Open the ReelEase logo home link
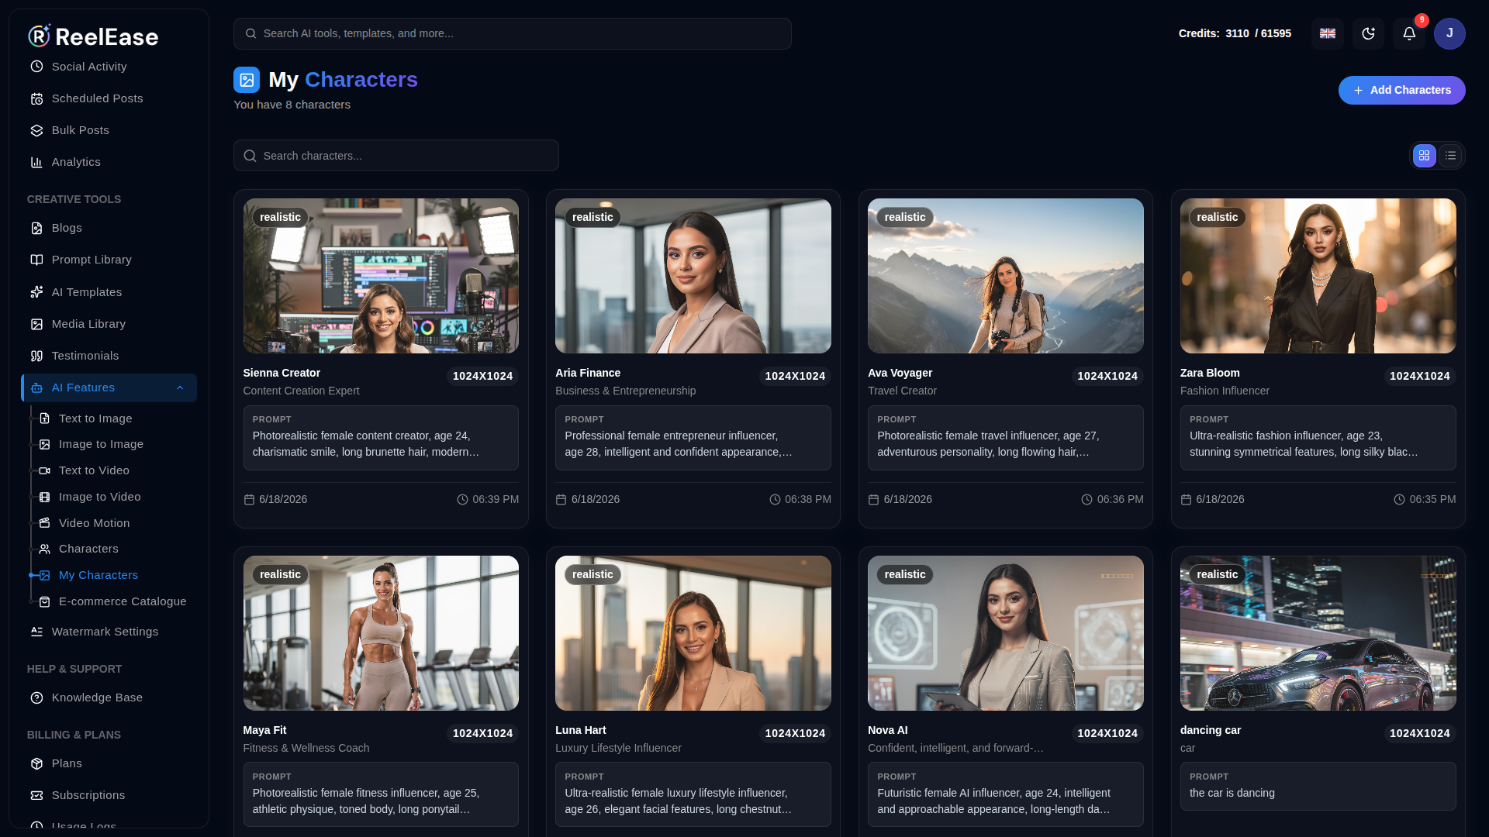 pos(93,36)
